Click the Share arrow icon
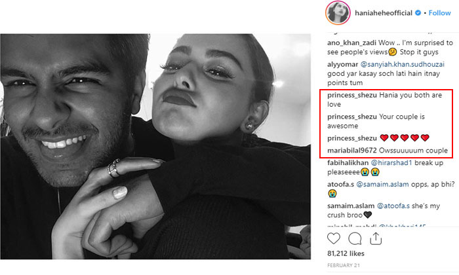The width and height of the screenshot is (459, 275). tap(376, 238)
